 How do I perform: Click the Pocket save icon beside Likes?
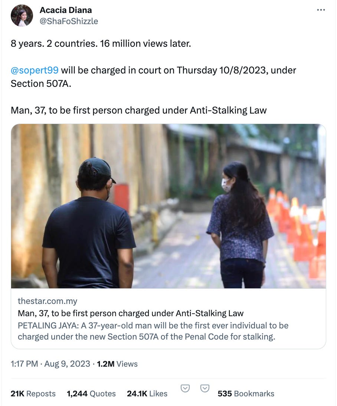tap(185, 389)
